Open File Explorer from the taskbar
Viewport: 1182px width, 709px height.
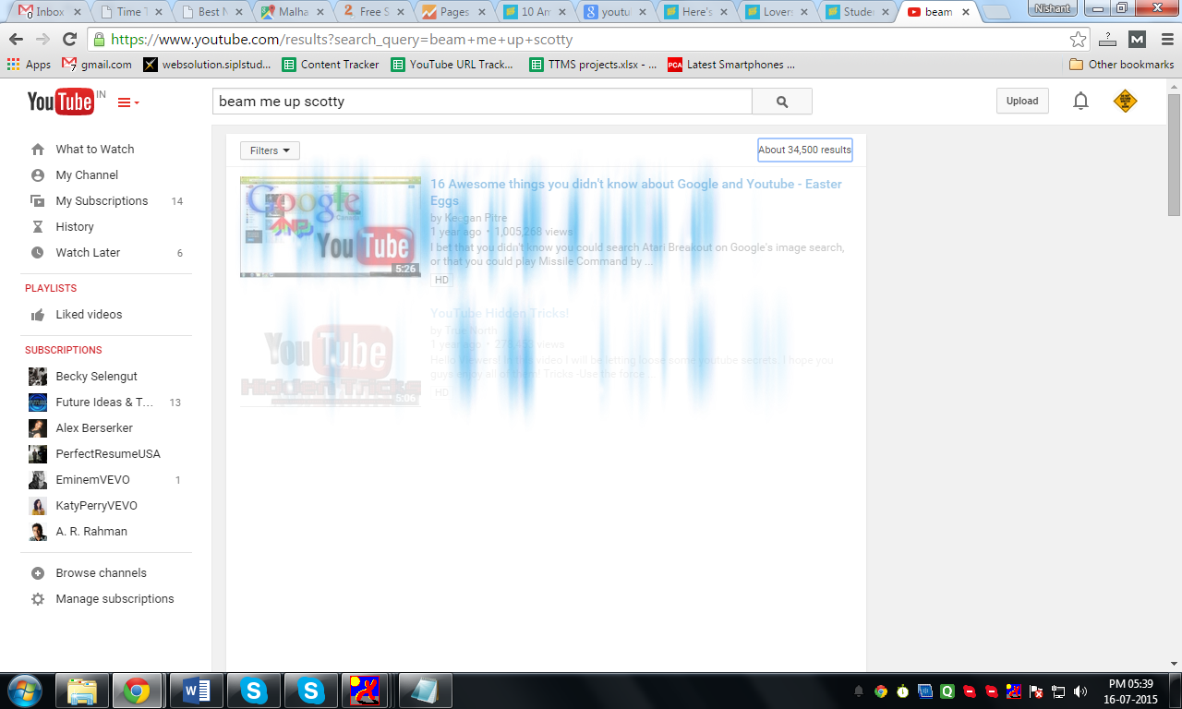click(82, 691)
